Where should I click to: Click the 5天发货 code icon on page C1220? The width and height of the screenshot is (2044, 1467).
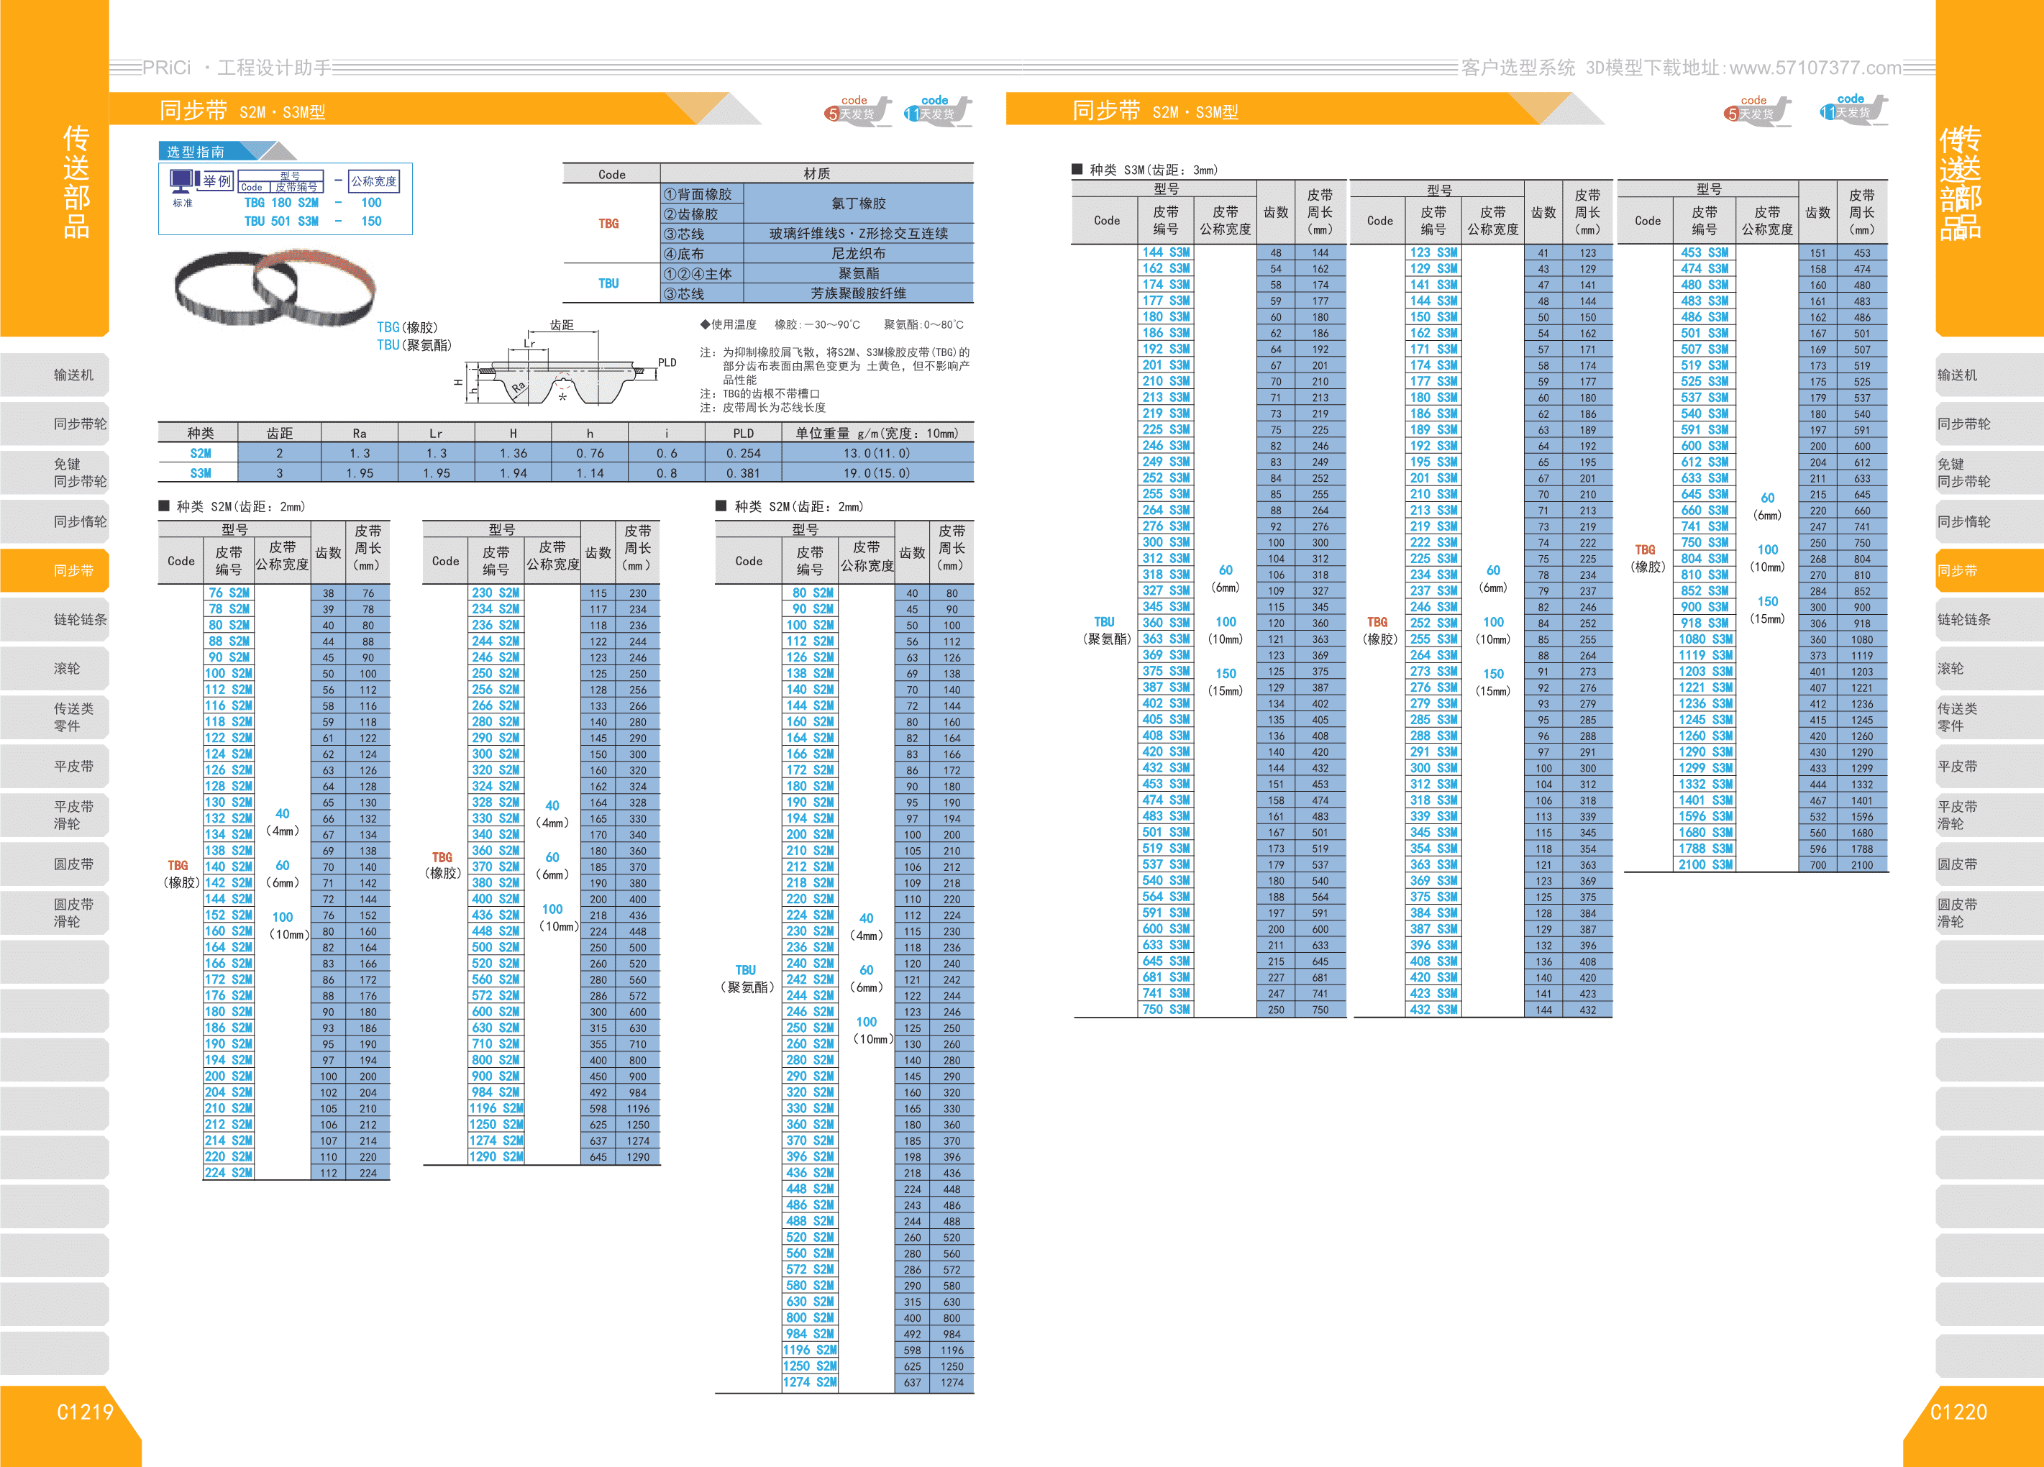1758,110
